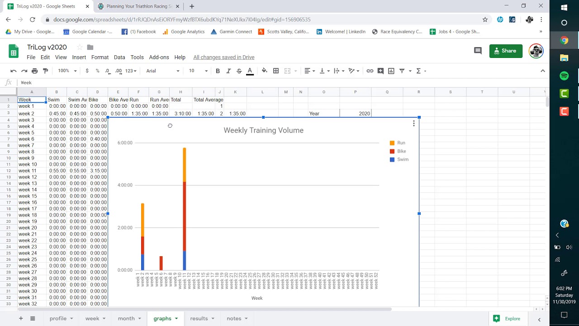This screenshot has width=579, height=326.
Task: Open the borders tool
Action: tap(276, 71)
